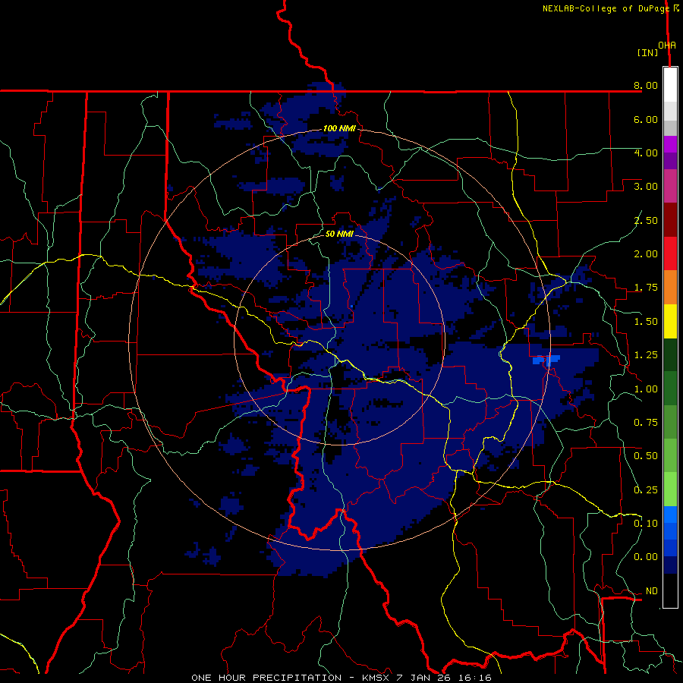Click the 6.00 legend value
683x683 pixels.
click(646, 119)
